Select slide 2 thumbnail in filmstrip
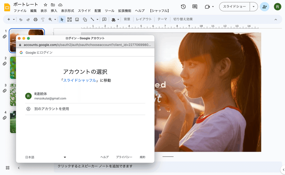The height and width of the screenshot is (175, 285). tap(13, 68)
